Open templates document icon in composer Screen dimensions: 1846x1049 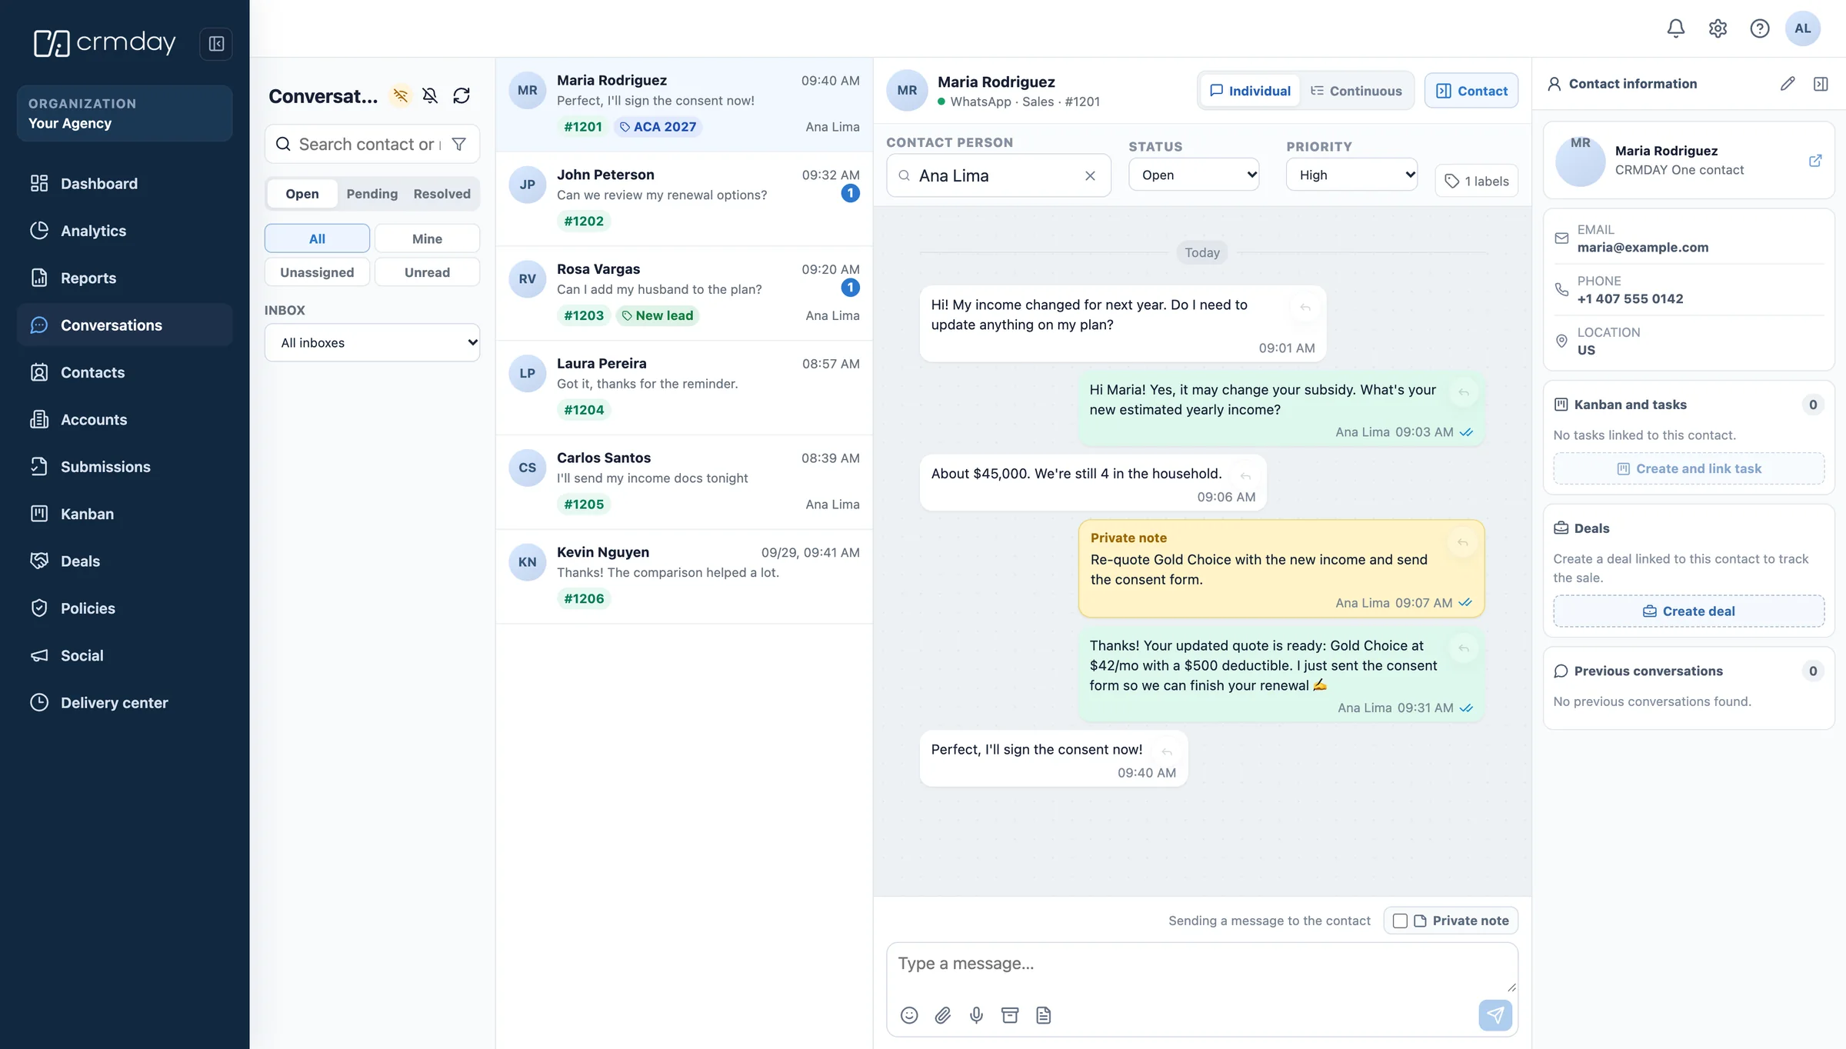tap(1044, 1015)
